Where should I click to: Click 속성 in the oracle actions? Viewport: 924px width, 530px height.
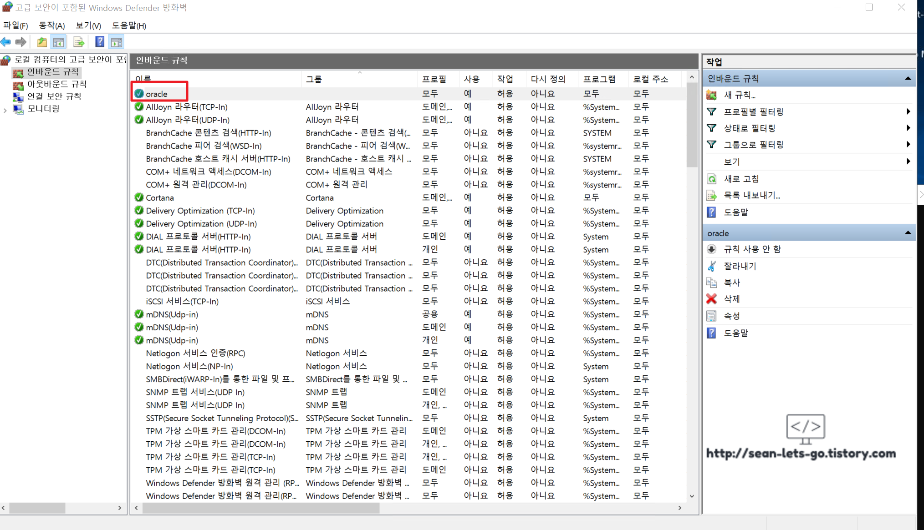(731, 316)
